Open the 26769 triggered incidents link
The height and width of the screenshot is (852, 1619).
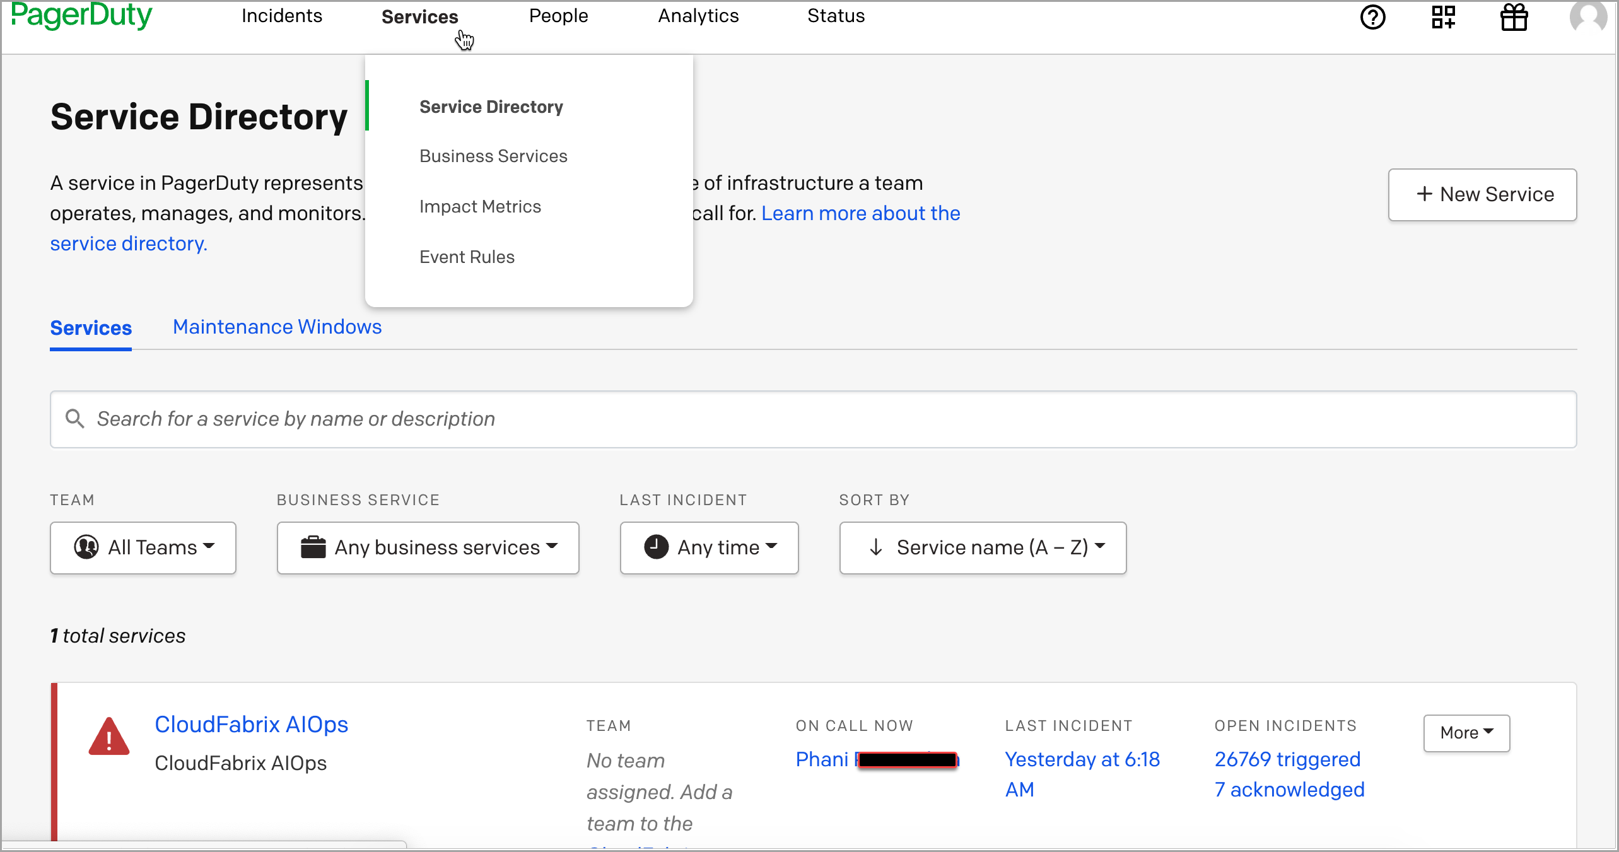1287,759
